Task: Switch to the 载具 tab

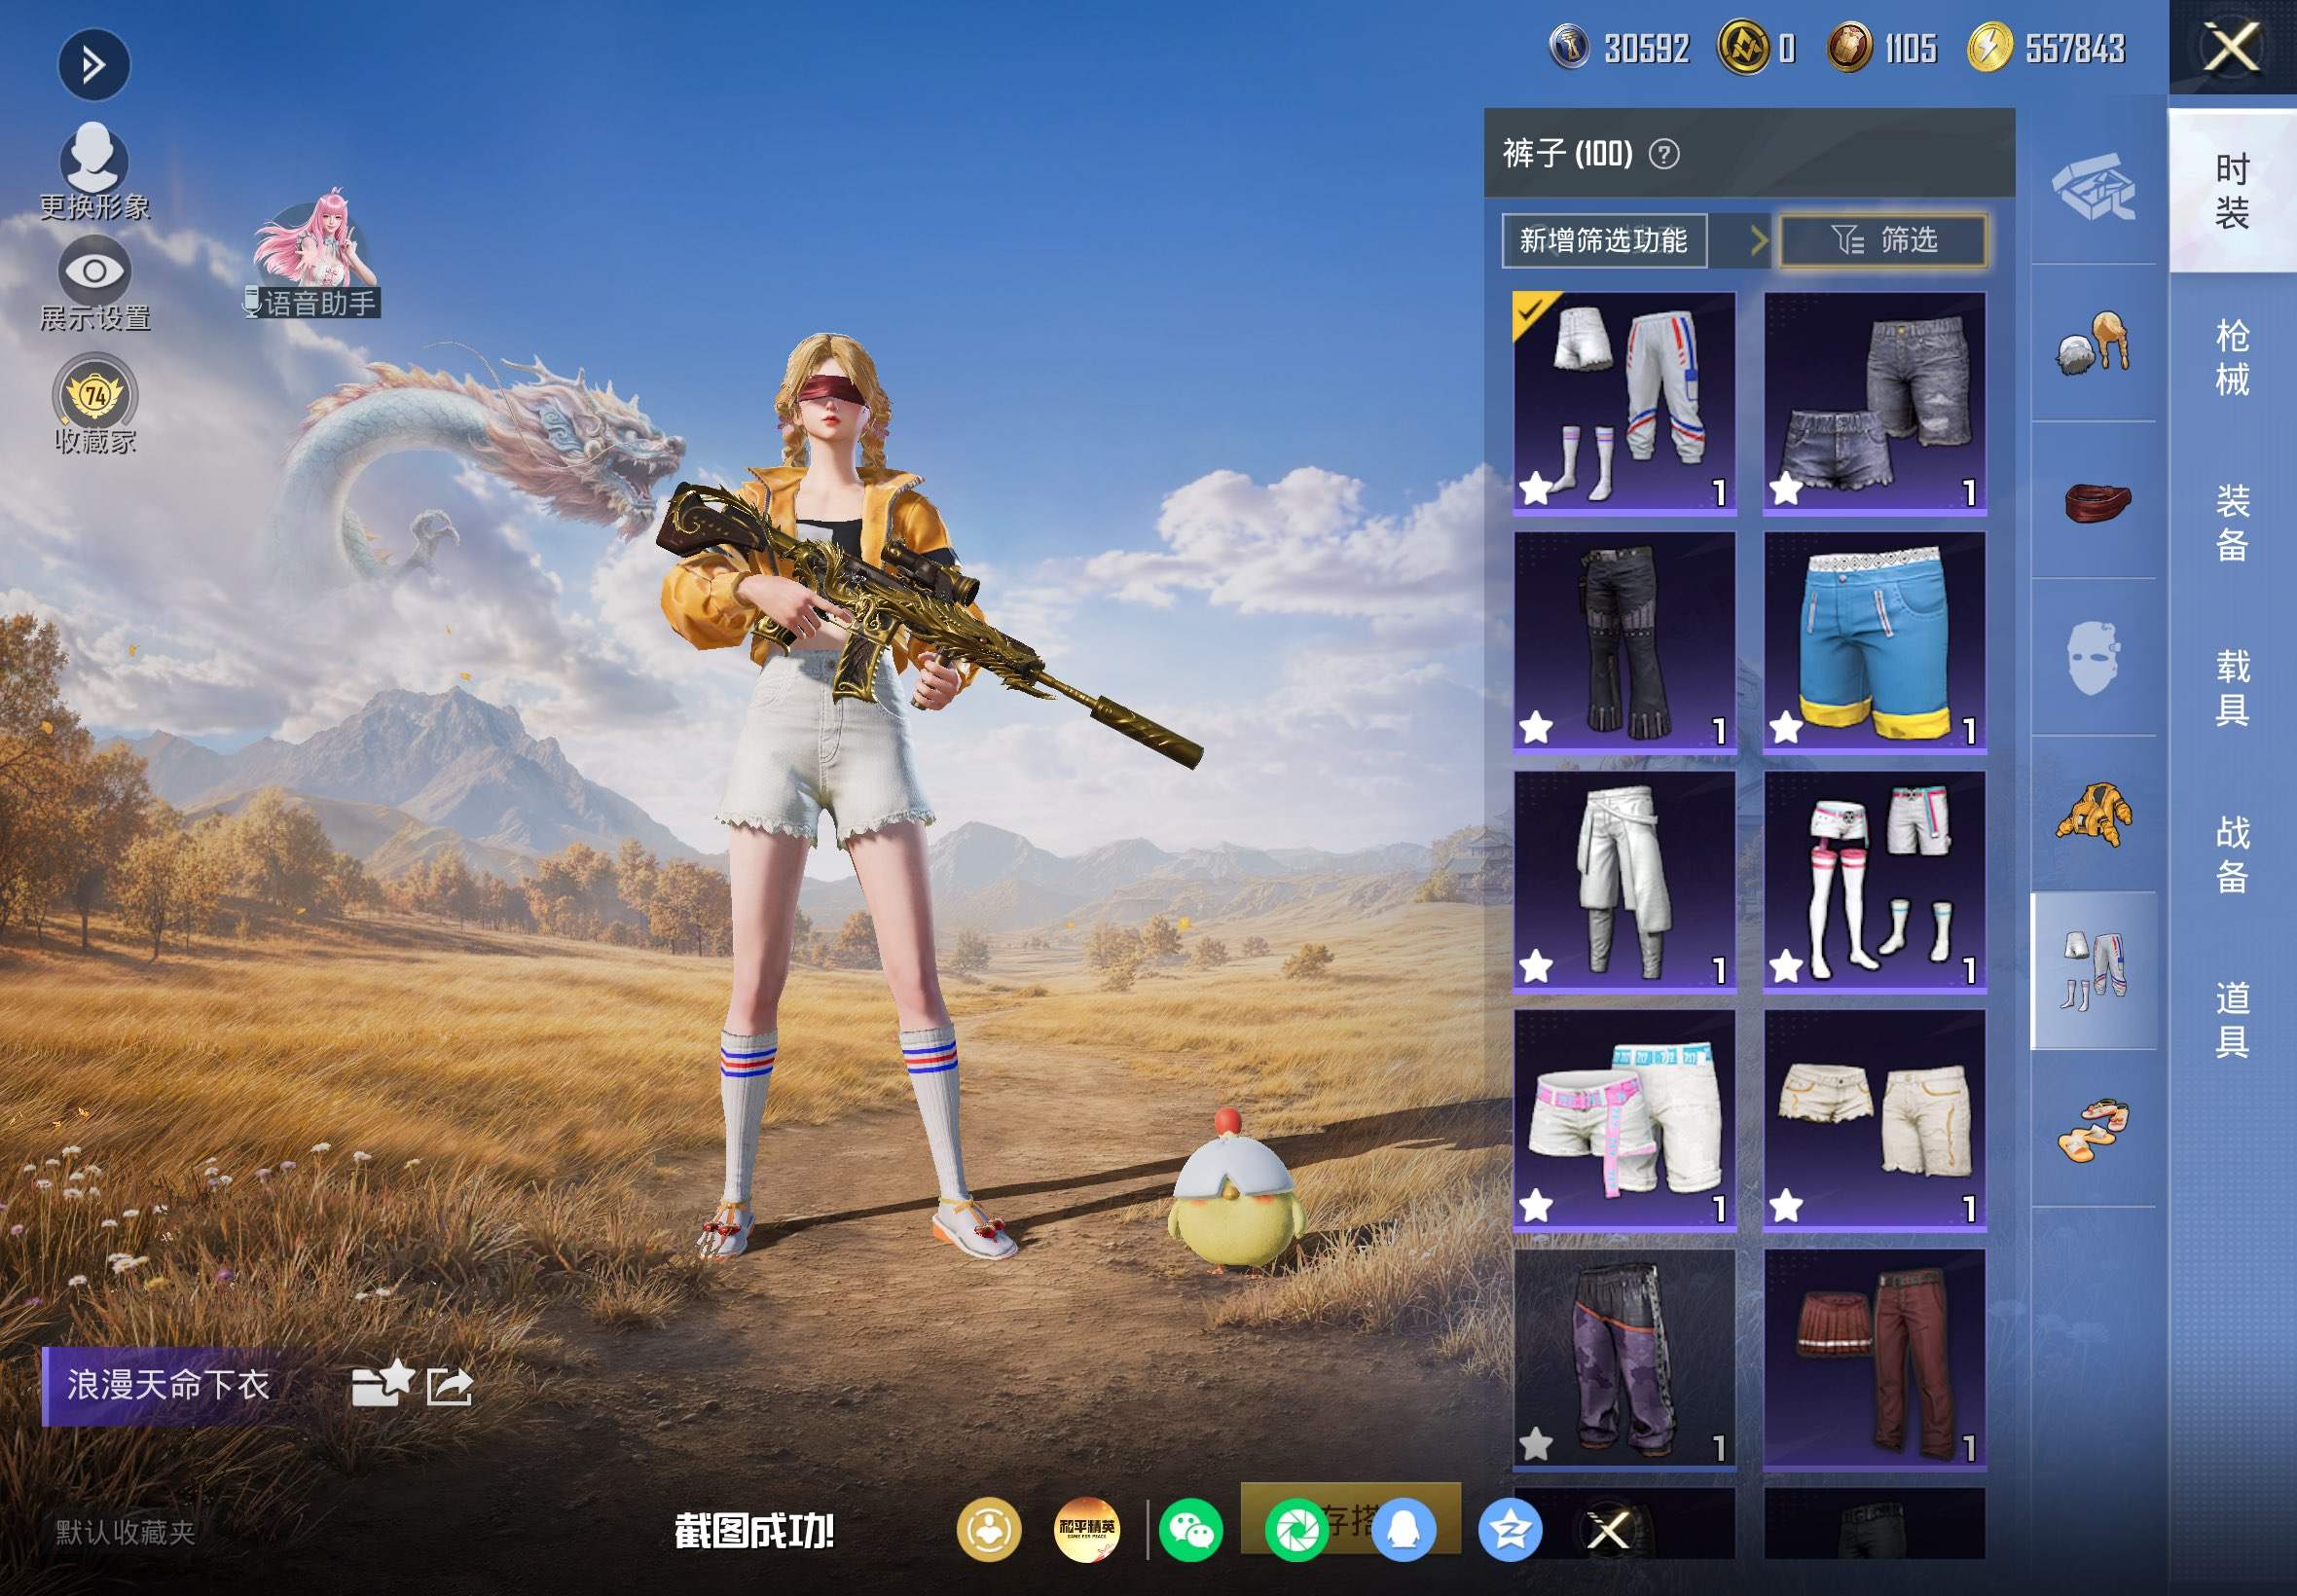Action: click(x=2232, y=688)
